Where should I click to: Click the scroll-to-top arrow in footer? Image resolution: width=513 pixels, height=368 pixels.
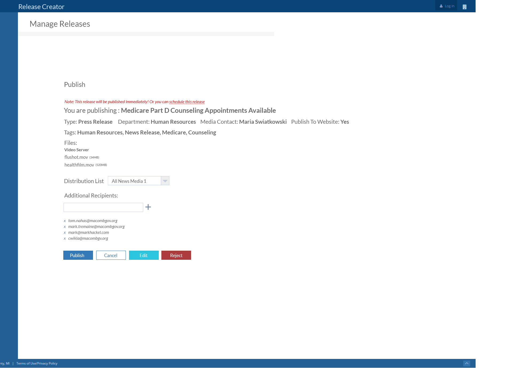click(x=467, y=363)
